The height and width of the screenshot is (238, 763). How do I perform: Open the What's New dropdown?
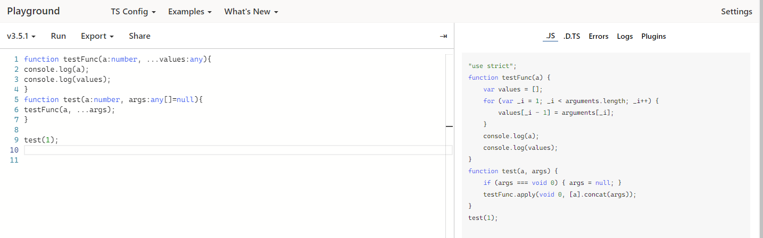[251, 11]
